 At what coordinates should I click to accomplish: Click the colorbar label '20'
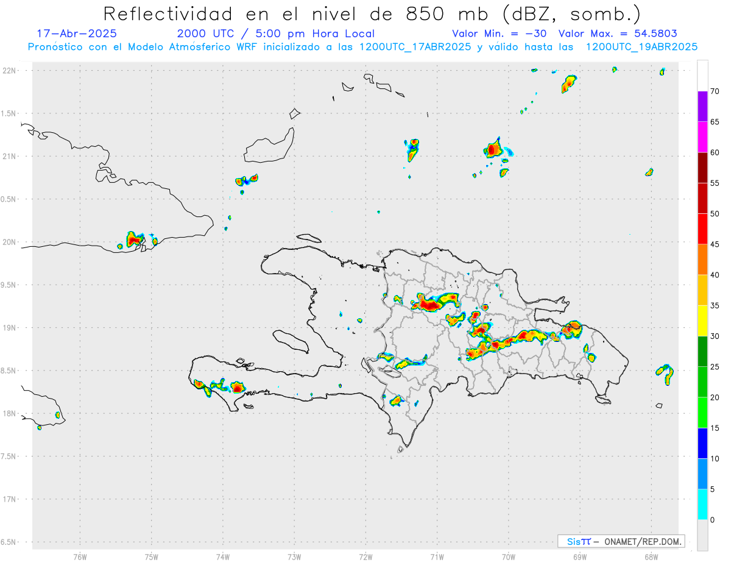715,397
